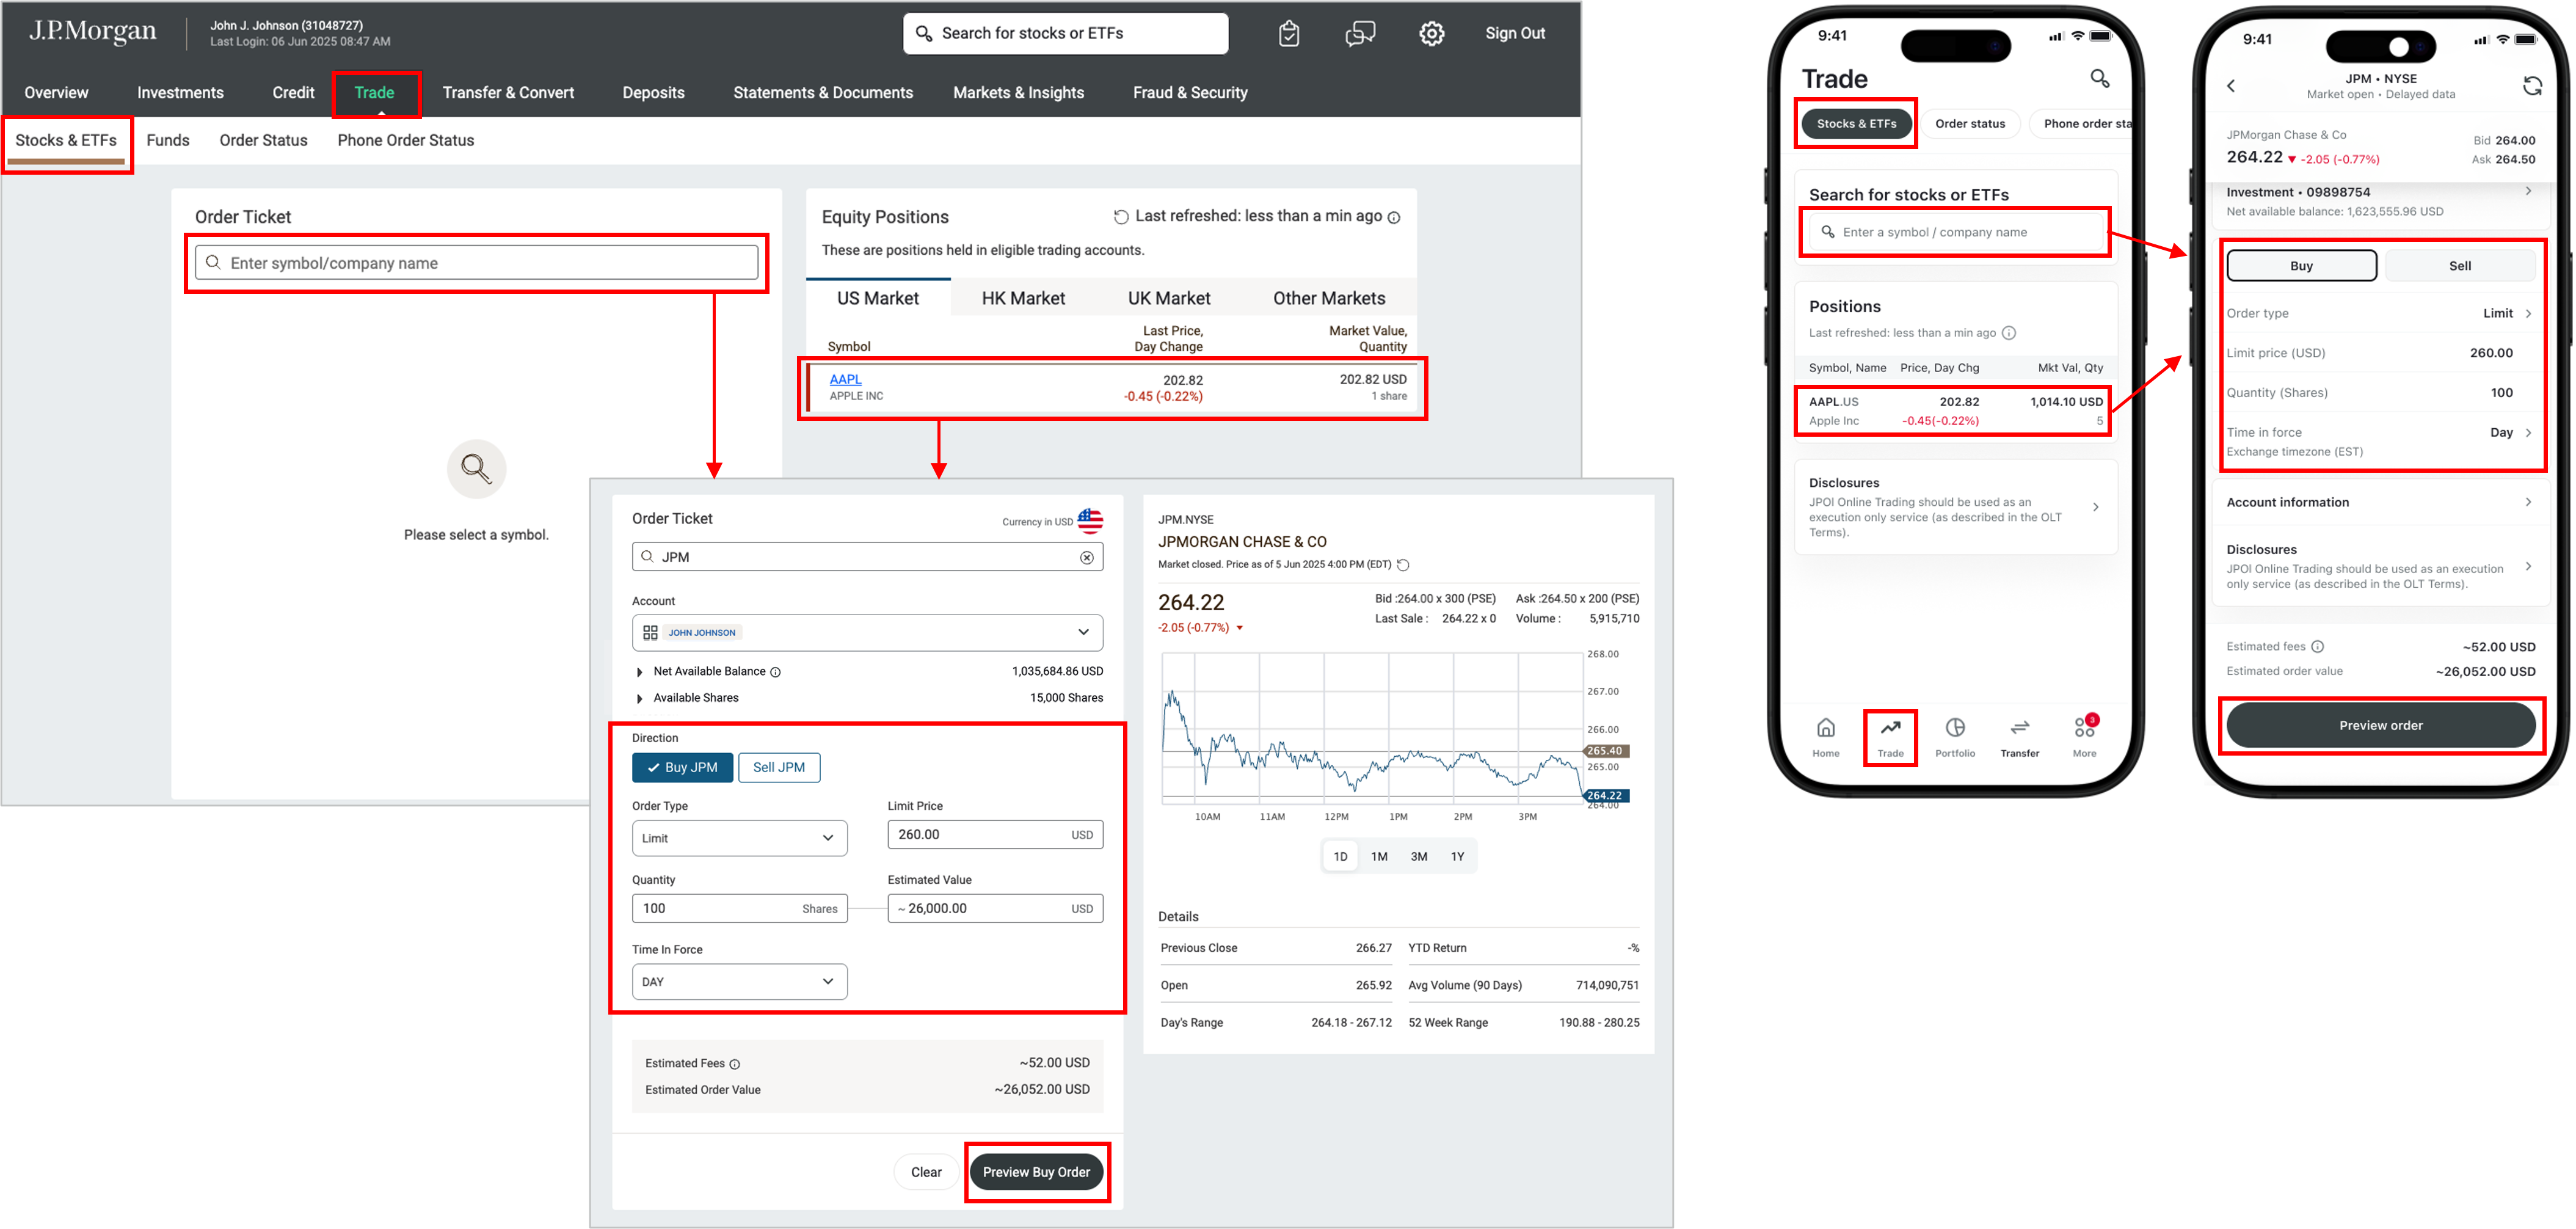2576x1229 pixels.
Task: Tap the back arrow on JPM mobile screen
Action: tap(2231, 86)
